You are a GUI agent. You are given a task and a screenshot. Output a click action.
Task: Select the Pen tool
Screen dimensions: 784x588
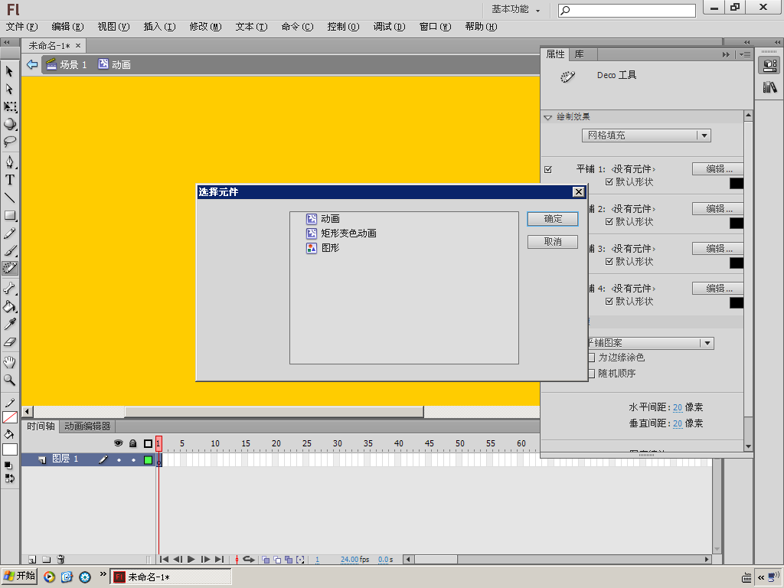point(9,162)
